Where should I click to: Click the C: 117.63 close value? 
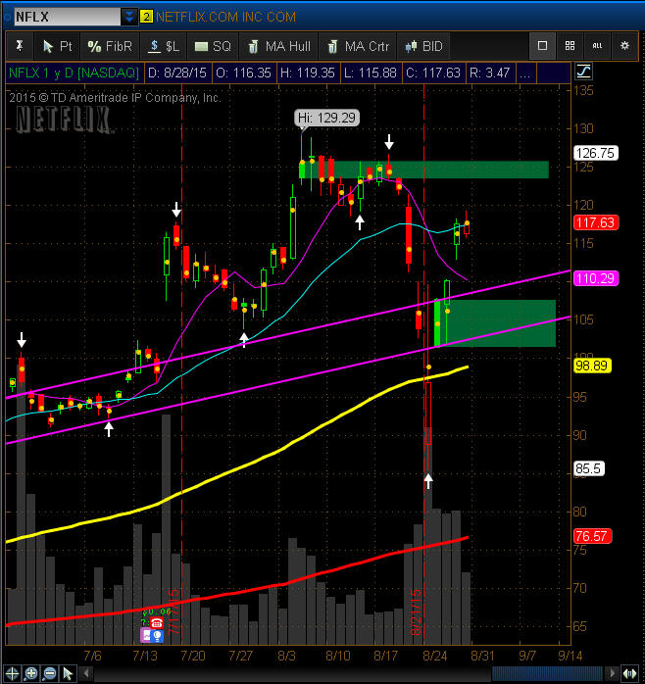pyautogui.click(x=433, y=73)
